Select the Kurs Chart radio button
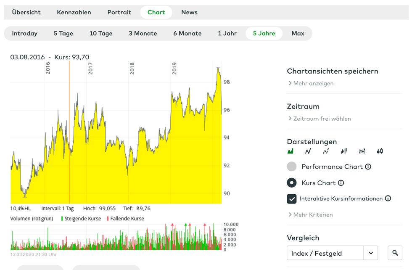 (292, 183)
